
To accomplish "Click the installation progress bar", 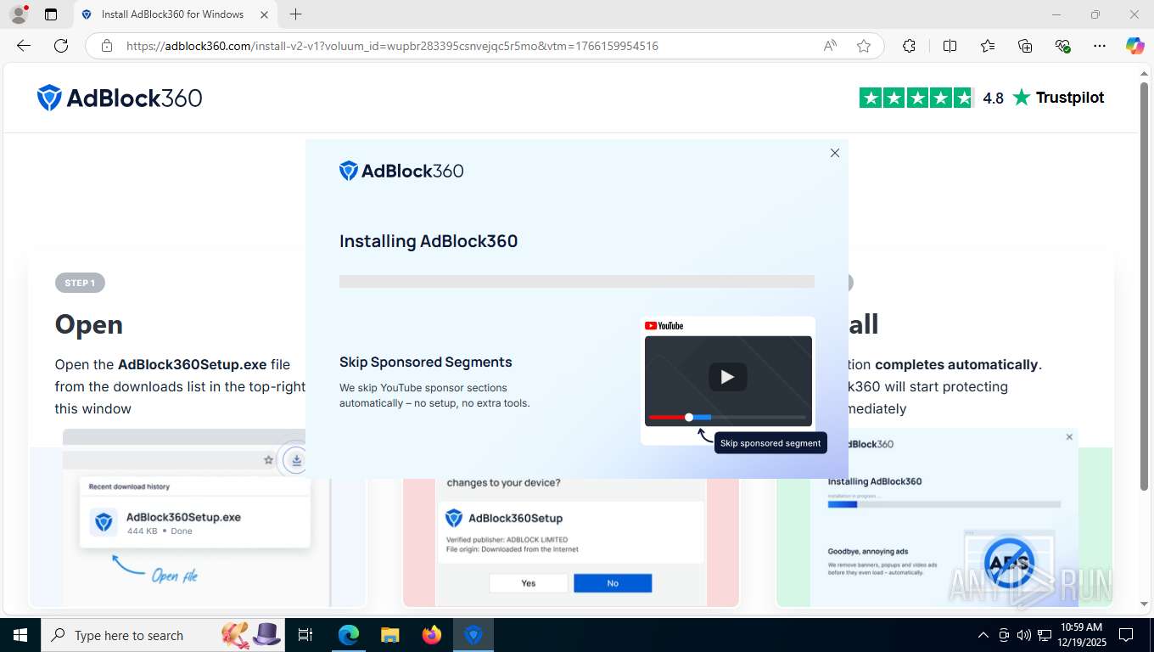I will 577,281.
